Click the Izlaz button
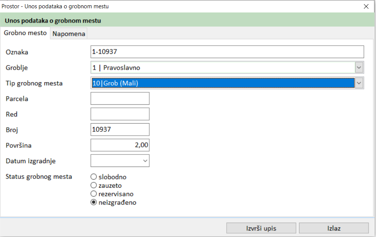Image resolution: width=376 pixels, height=237 pixels. (x=333, y=228)
